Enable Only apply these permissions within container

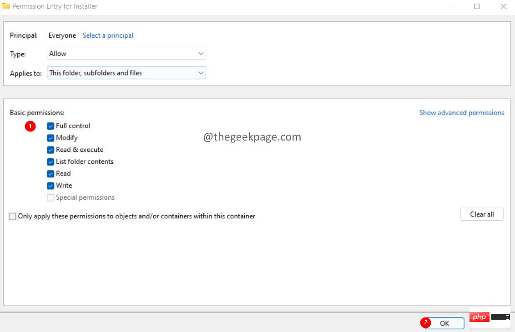13,216
